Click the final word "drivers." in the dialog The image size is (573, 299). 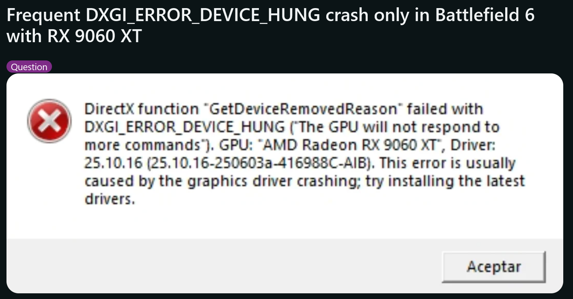click(x=109, y=198)
